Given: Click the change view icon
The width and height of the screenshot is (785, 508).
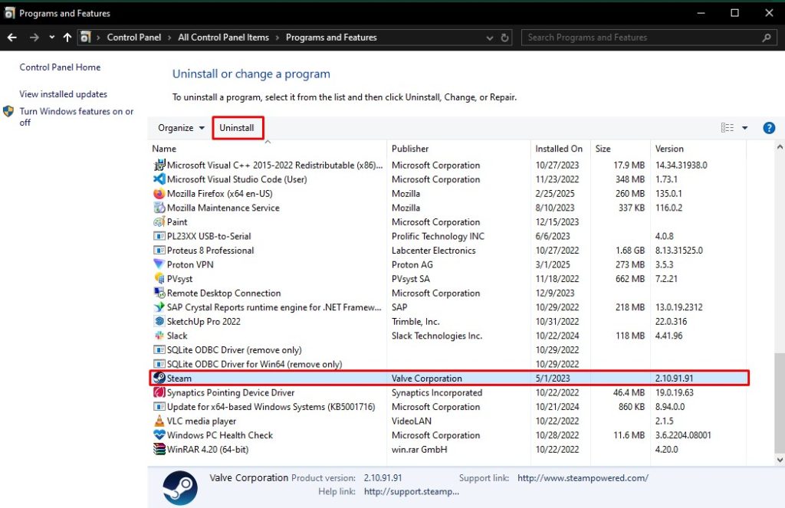Looking at the screenshot, I should 727,128.
